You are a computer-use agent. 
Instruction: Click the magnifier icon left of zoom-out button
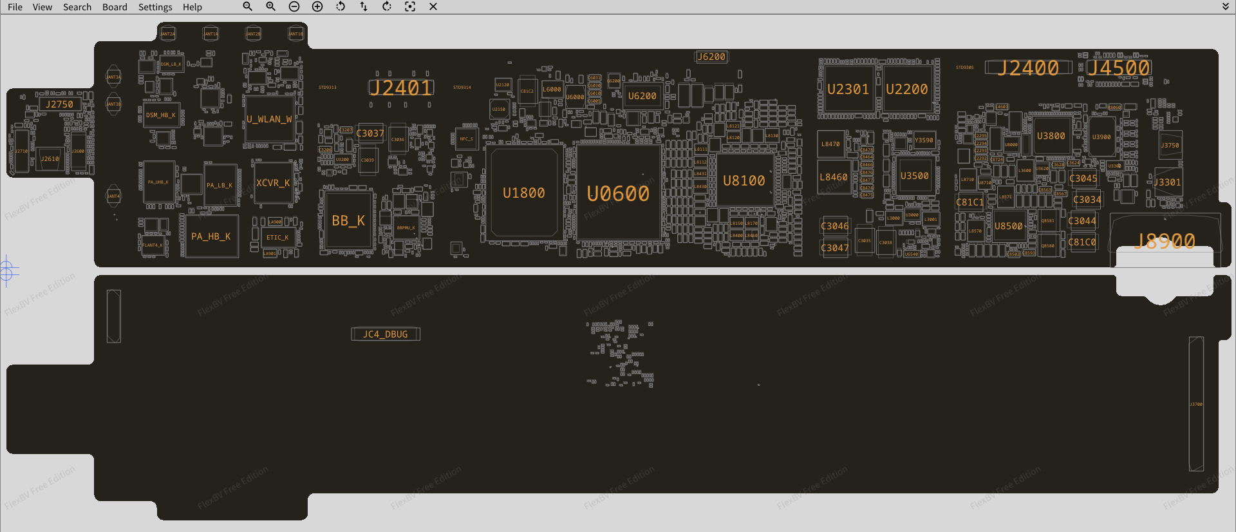tap(271, 6)
